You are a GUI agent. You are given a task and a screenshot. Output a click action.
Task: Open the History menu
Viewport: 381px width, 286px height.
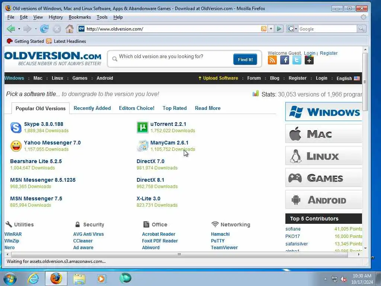(x=56, y=17)
